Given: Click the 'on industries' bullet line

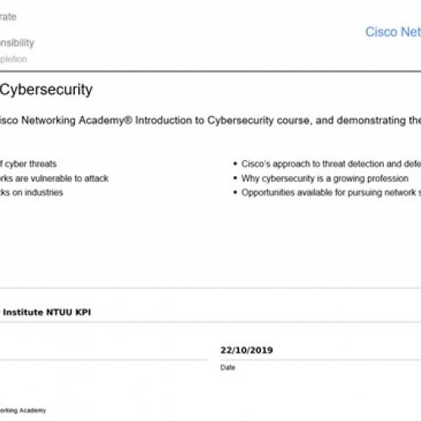Looking at the screenshot, I should [x=31, y=193].
